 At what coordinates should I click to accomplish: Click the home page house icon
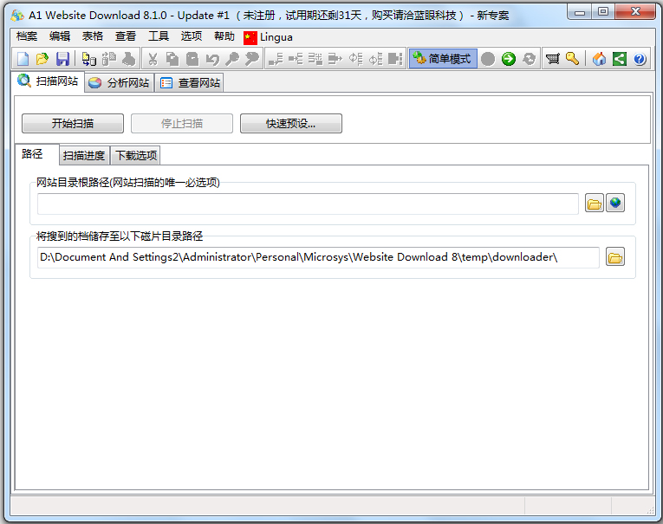coord(599,59)
